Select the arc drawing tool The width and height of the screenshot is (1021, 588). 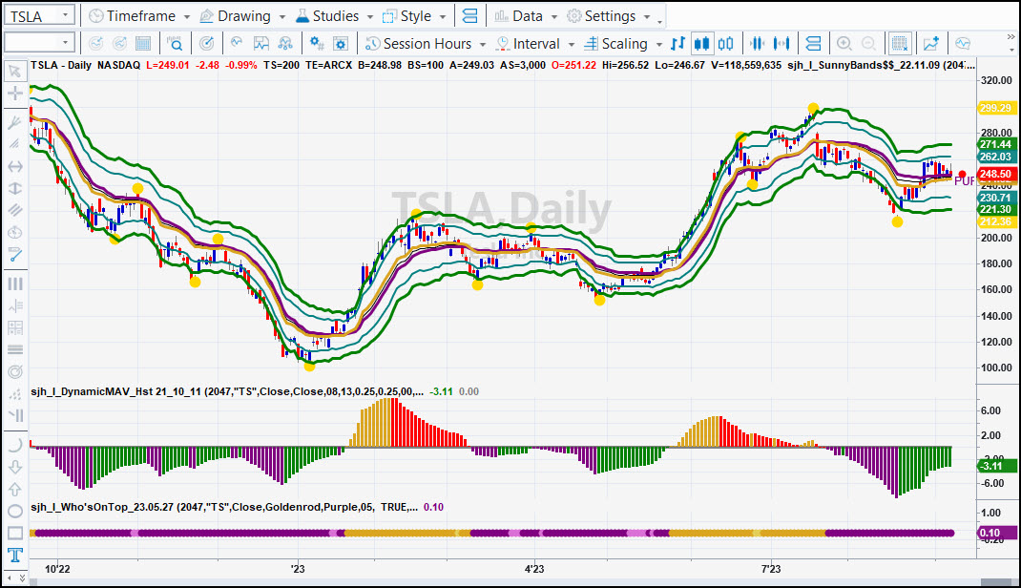click(14, 445)
